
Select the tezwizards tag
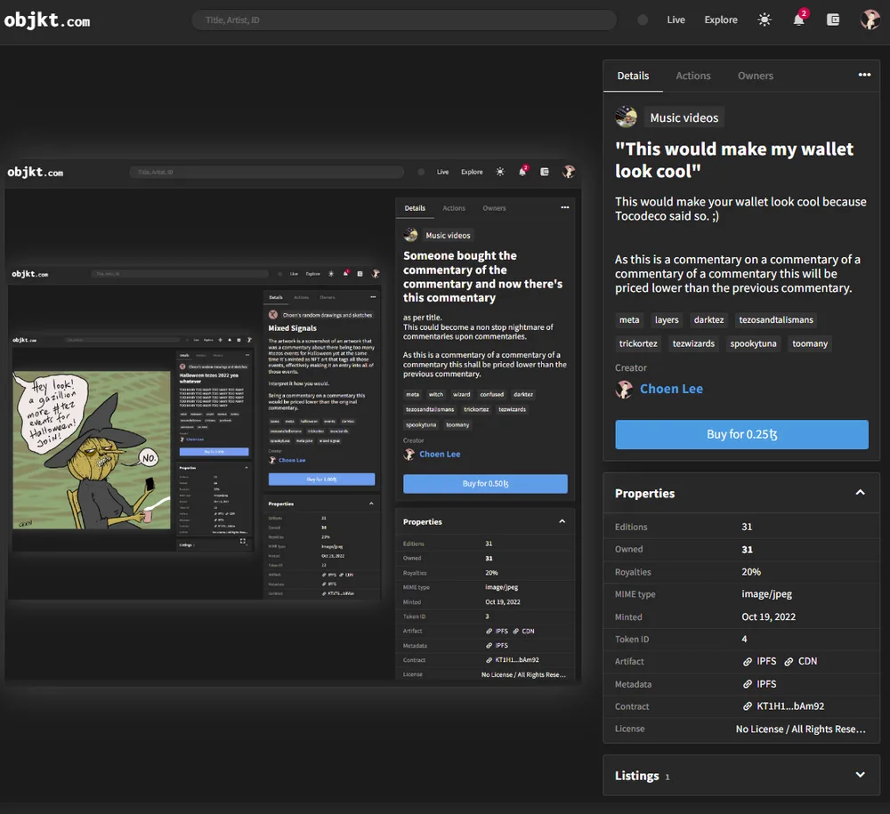coord(693,343)
